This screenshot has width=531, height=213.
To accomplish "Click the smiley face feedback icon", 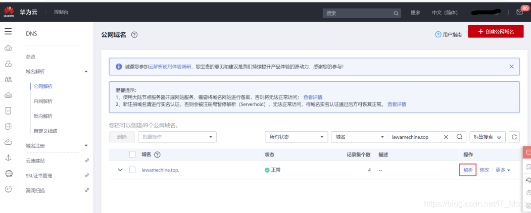I will click(x=528, y=167).
